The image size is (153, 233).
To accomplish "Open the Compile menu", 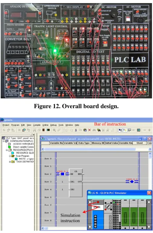I will coord(37,125).
